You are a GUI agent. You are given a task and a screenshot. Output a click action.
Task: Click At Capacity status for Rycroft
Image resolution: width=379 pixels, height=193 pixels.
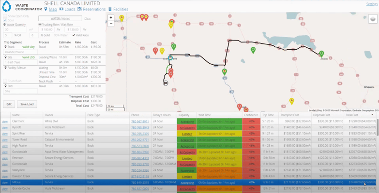[187, 128]
